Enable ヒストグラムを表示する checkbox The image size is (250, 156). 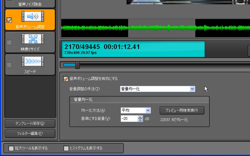(66, 149)
